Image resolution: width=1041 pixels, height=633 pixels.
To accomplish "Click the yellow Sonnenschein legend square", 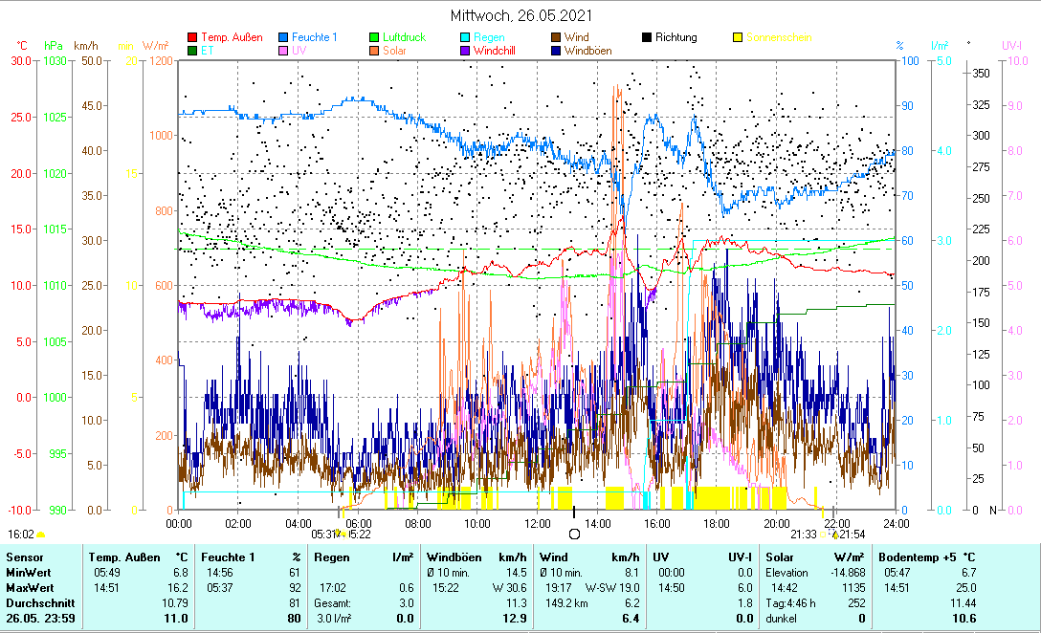I will (737, 38).
